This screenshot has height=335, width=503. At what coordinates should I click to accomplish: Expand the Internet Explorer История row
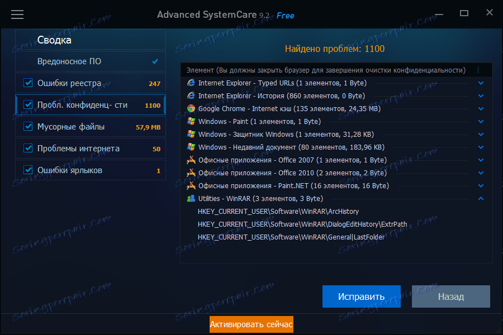(481, 96)
